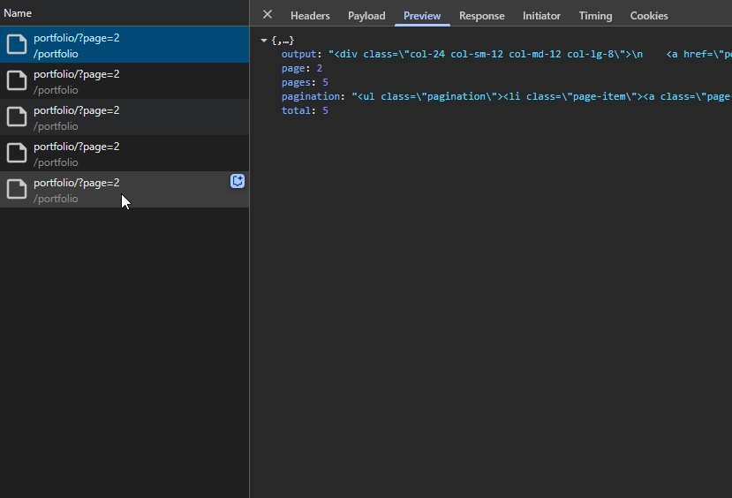732x498 pixels.
Task: Click the AI assistance icon on hovered request
Action: (238, 181)
